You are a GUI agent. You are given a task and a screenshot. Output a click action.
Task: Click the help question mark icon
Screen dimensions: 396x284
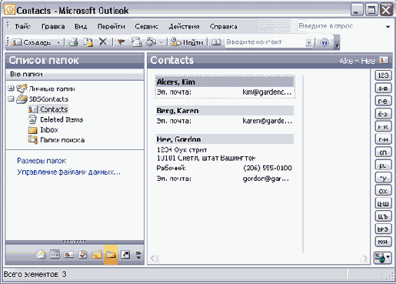(324, 42)
